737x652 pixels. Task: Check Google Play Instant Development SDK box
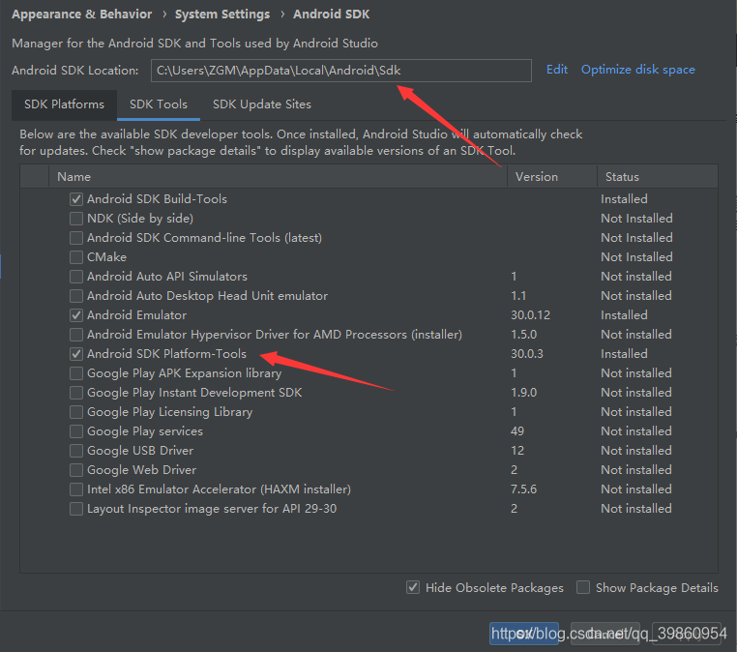[x=76, y=393]
